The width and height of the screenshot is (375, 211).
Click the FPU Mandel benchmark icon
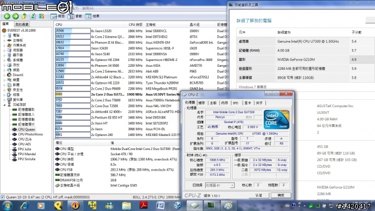14,154
